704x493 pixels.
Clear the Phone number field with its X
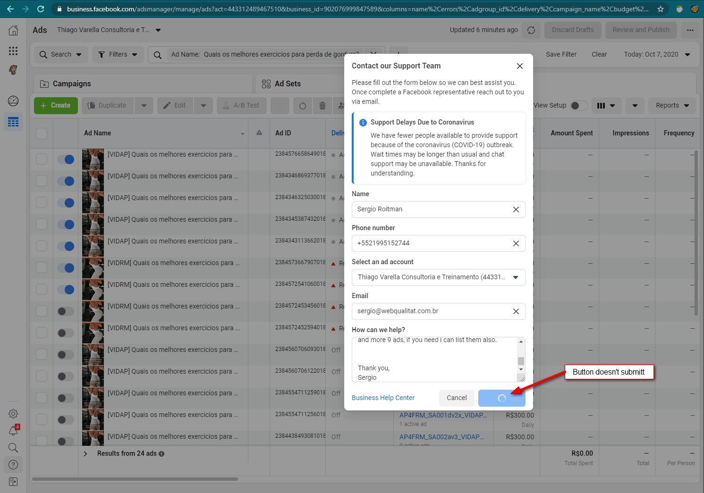pos(516,243)
